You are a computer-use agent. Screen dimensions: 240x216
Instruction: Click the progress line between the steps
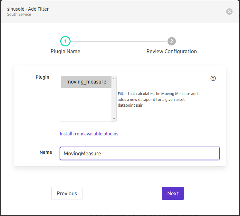pos(118,42)
